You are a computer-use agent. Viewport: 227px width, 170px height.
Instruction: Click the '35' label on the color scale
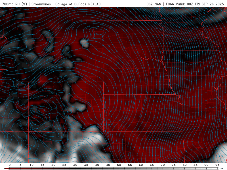(86, 165)
